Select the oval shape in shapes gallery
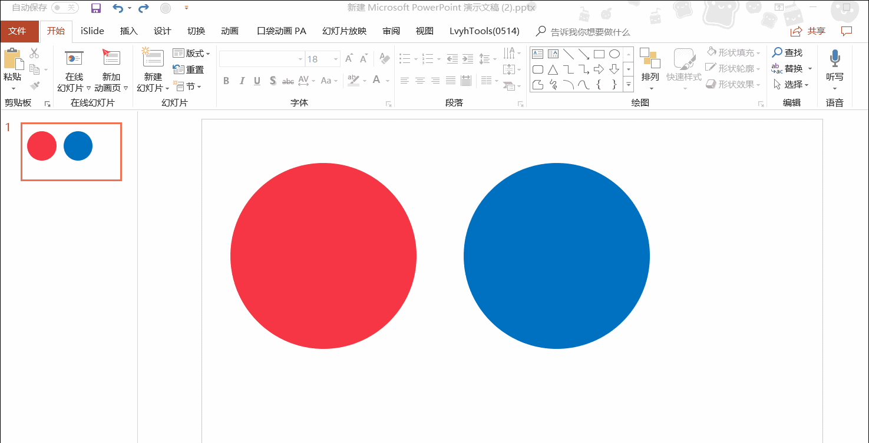Viewport: 869px width, 443px height. coord(614,54)
